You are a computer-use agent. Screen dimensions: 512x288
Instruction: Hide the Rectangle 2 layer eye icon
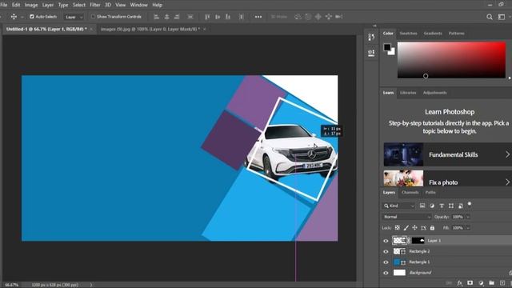click(386, 251)
